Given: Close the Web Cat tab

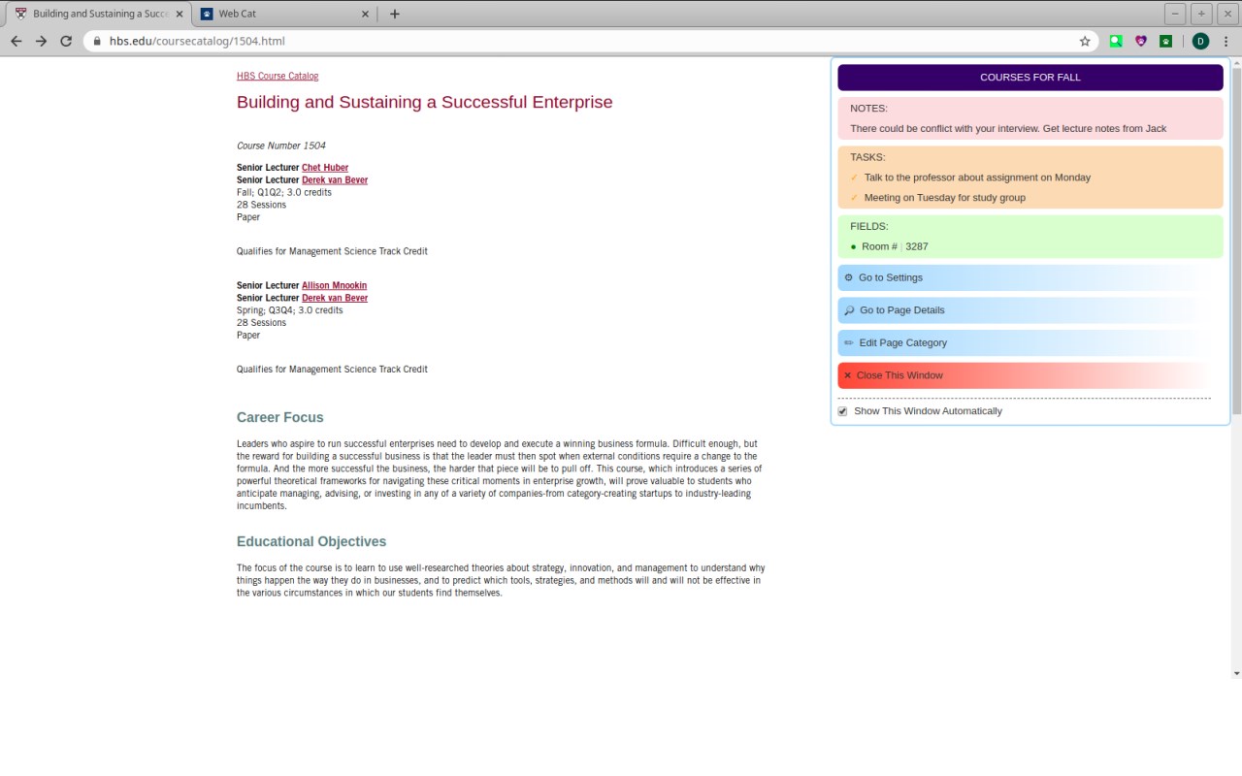Looking at the screenshot, I should pyautogui.click(x=365, y=14).
